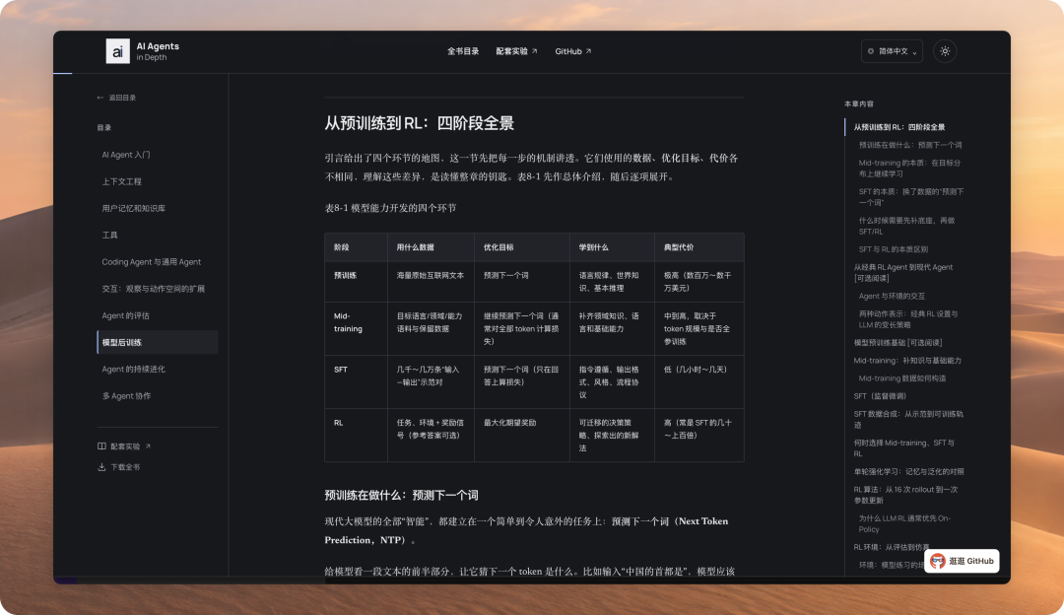
Task: Open the 用户记忆和知识库 chapter
Action: coord(134,208)
